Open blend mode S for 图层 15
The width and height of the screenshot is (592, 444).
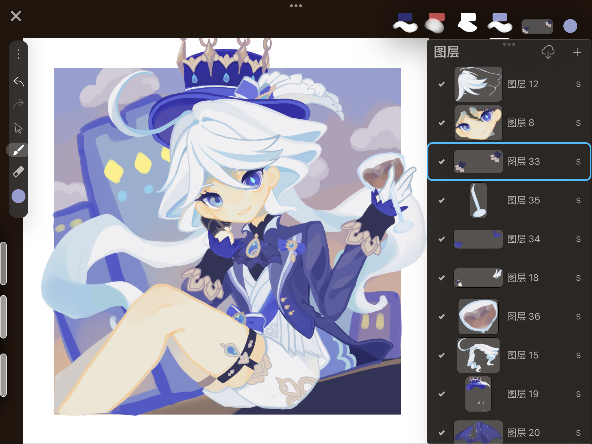point(578,355)
